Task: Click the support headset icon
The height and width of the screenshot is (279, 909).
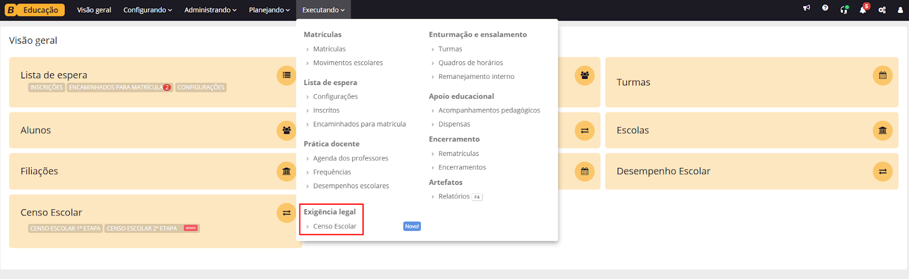Action: click(x=844, y=10)
